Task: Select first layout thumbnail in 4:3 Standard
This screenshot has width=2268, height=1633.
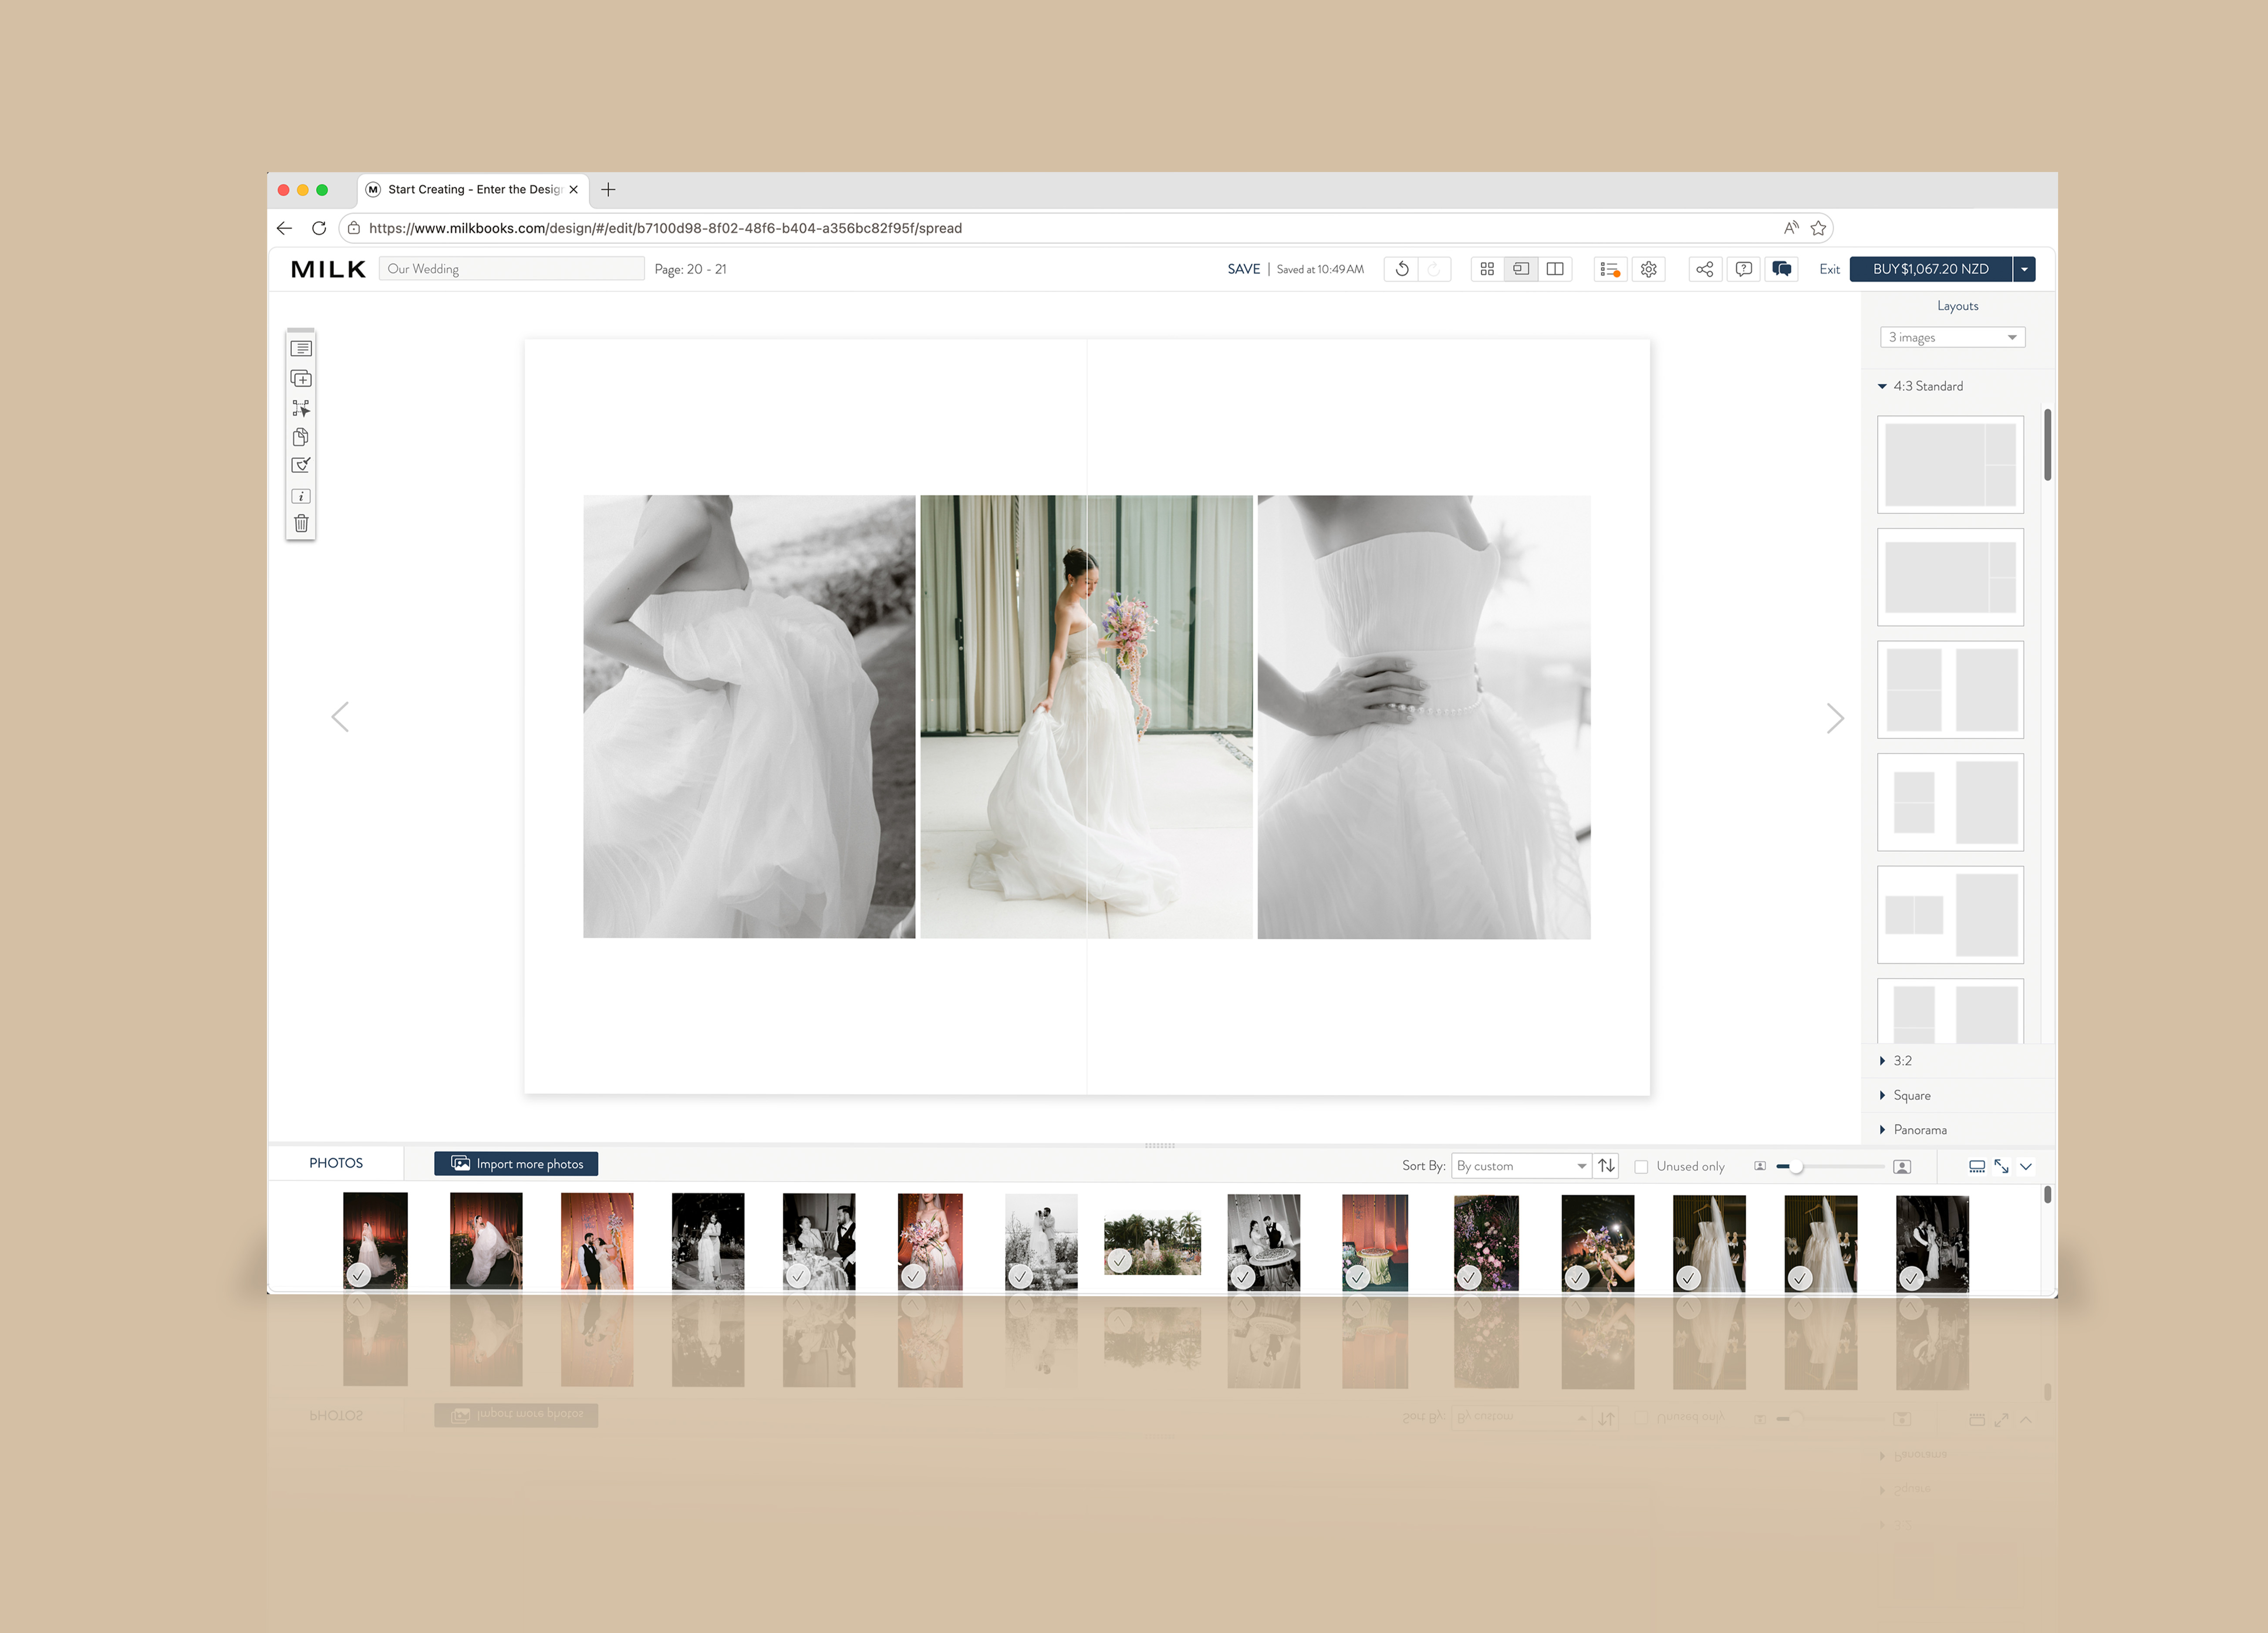Action: coord(1950,465)
